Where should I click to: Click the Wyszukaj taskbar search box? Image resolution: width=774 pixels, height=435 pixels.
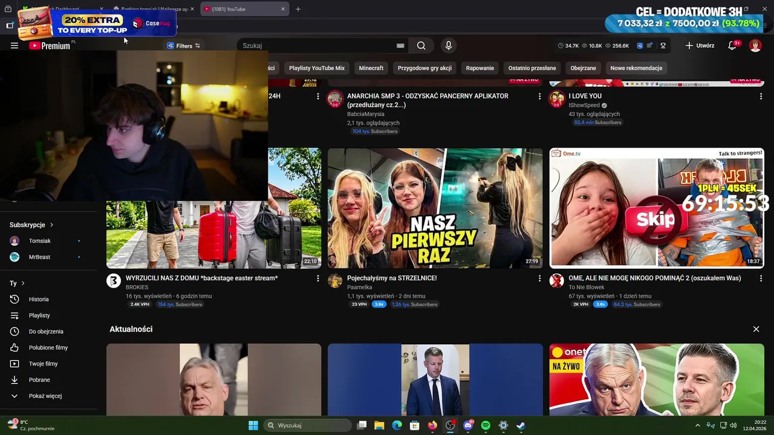pyautogui.click(x=308, y=425)
